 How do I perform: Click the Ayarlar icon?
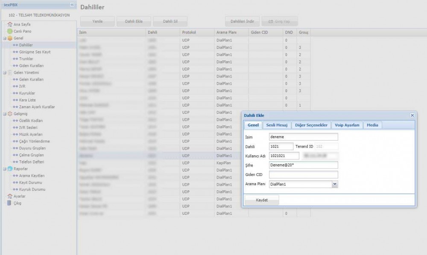pyautogui.click(x=10, y=196)
